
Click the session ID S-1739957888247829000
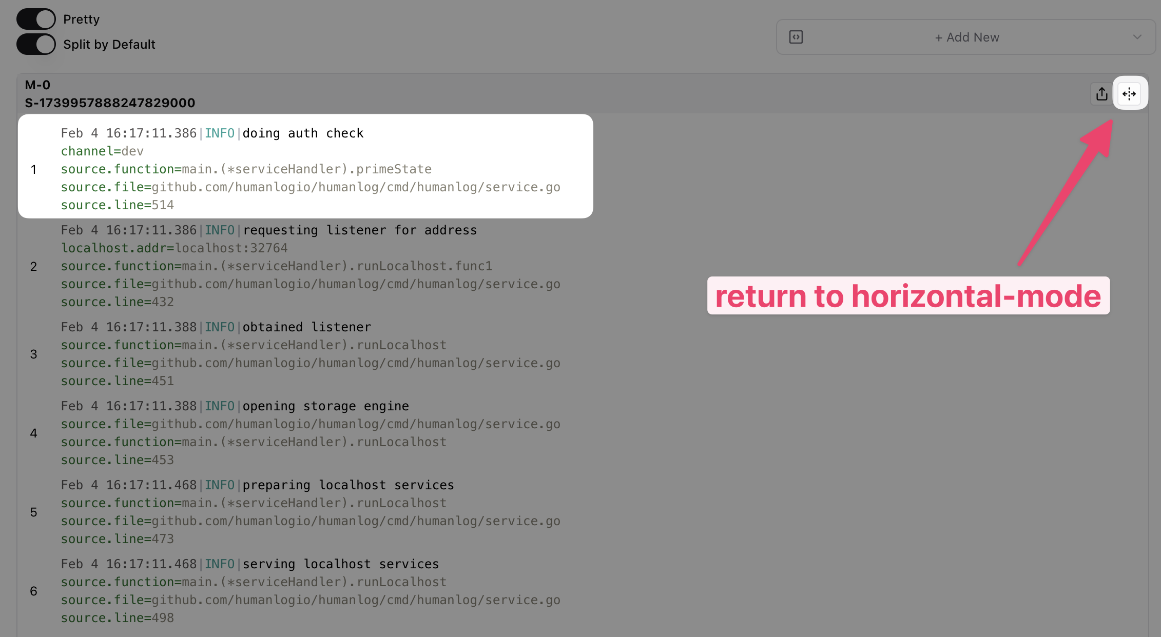coord(110,103)
